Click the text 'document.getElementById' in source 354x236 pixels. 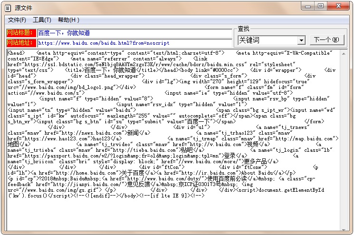(x=291, y=190)
